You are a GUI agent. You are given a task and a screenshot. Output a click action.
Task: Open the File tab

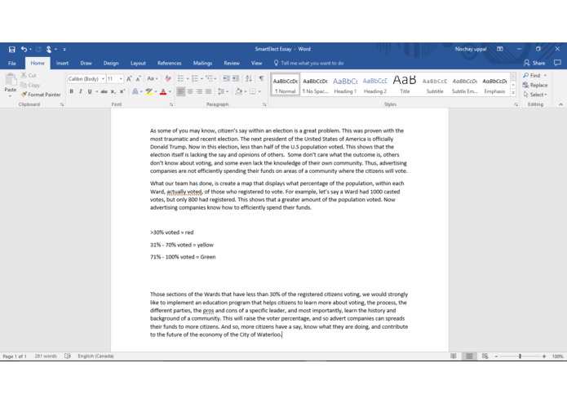12,64
